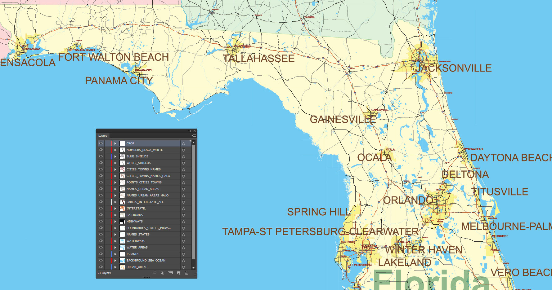Select the Layers panel tab
This screenshot has height=290, width=552.
pos(103,136)
